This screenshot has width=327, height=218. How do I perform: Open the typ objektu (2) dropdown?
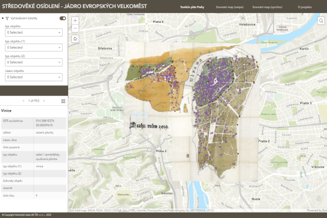[34, 62]
